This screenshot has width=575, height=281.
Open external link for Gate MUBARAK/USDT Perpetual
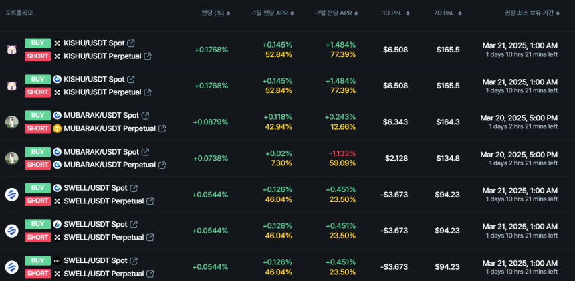[x=162, y=165]
